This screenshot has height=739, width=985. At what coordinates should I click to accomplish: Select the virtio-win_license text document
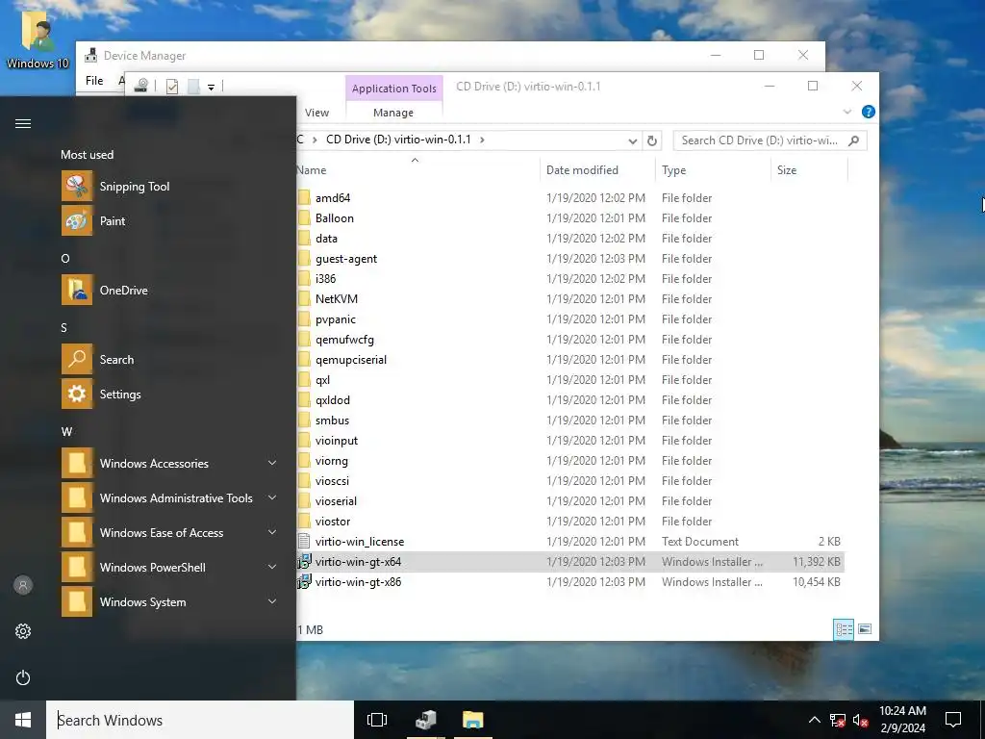(360, 542)
